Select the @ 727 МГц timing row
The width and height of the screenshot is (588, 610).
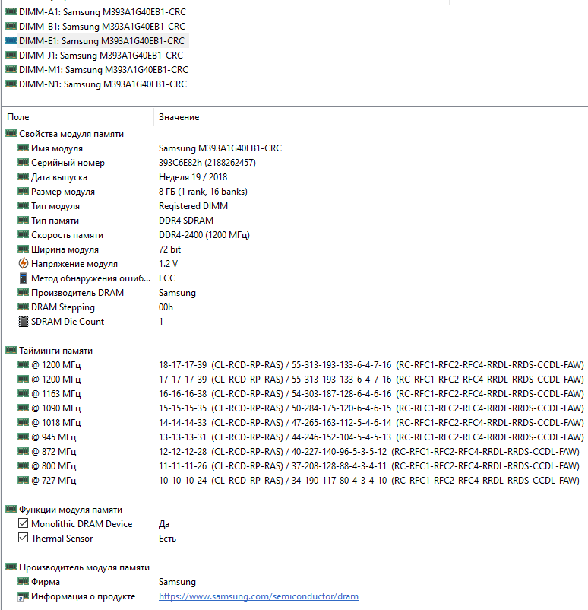coord(299,480)
